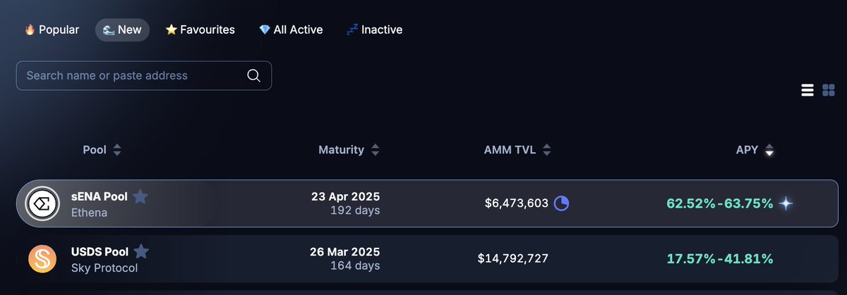Image resolution: width=847 pixels, height=295 pixels.
Task: Select the New tab
Action: [122, 30]
